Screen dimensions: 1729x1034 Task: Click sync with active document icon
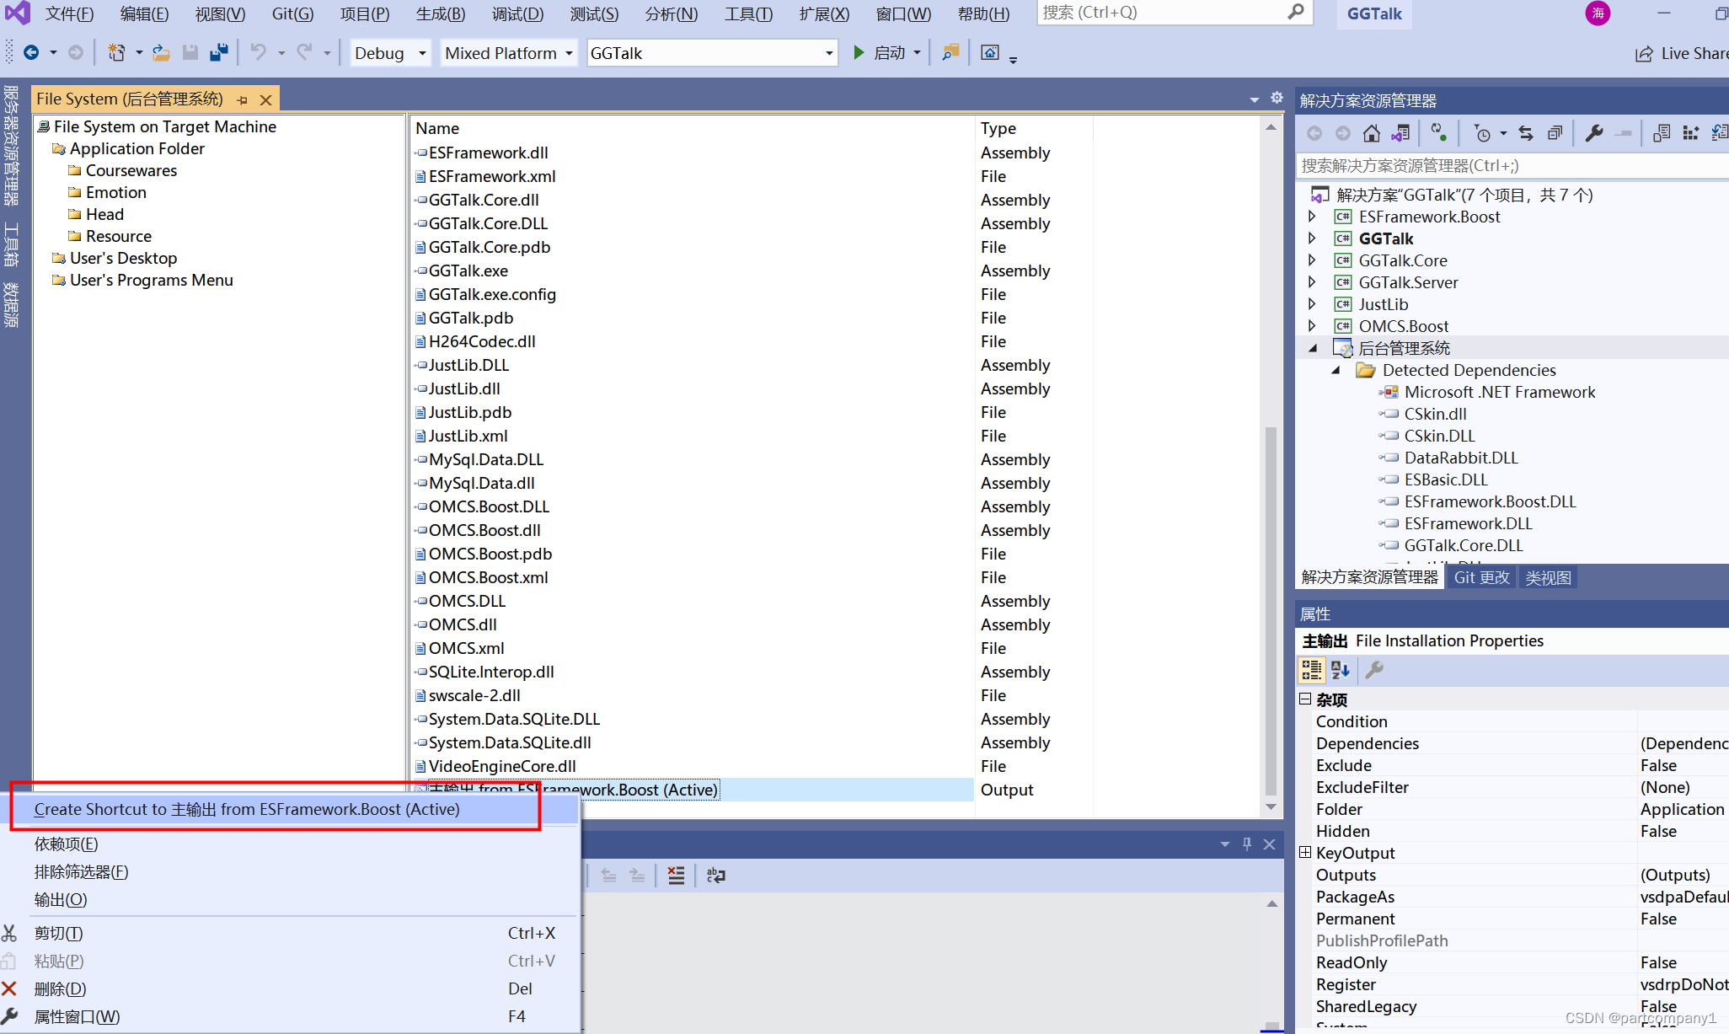(1526, 133)
